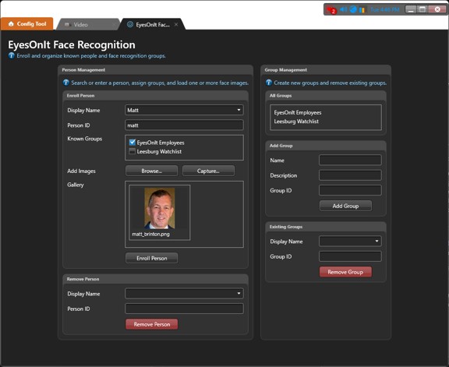Click the Remove Person ID field

184,309
